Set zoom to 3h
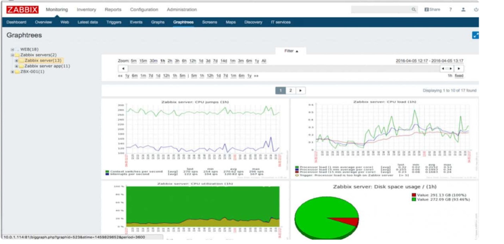This screenshot has width=504, height=244. (177, 61)
